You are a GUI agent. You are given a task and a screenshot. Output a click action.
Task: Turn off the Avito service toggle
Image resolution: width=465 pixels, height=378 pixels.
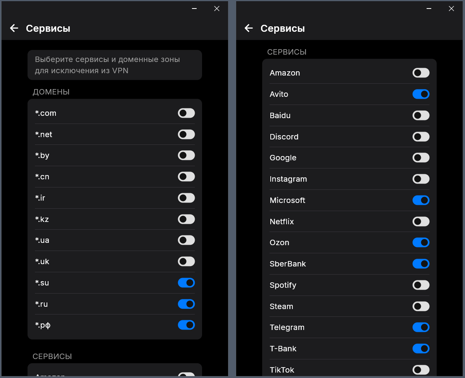(x=421, y=94)
